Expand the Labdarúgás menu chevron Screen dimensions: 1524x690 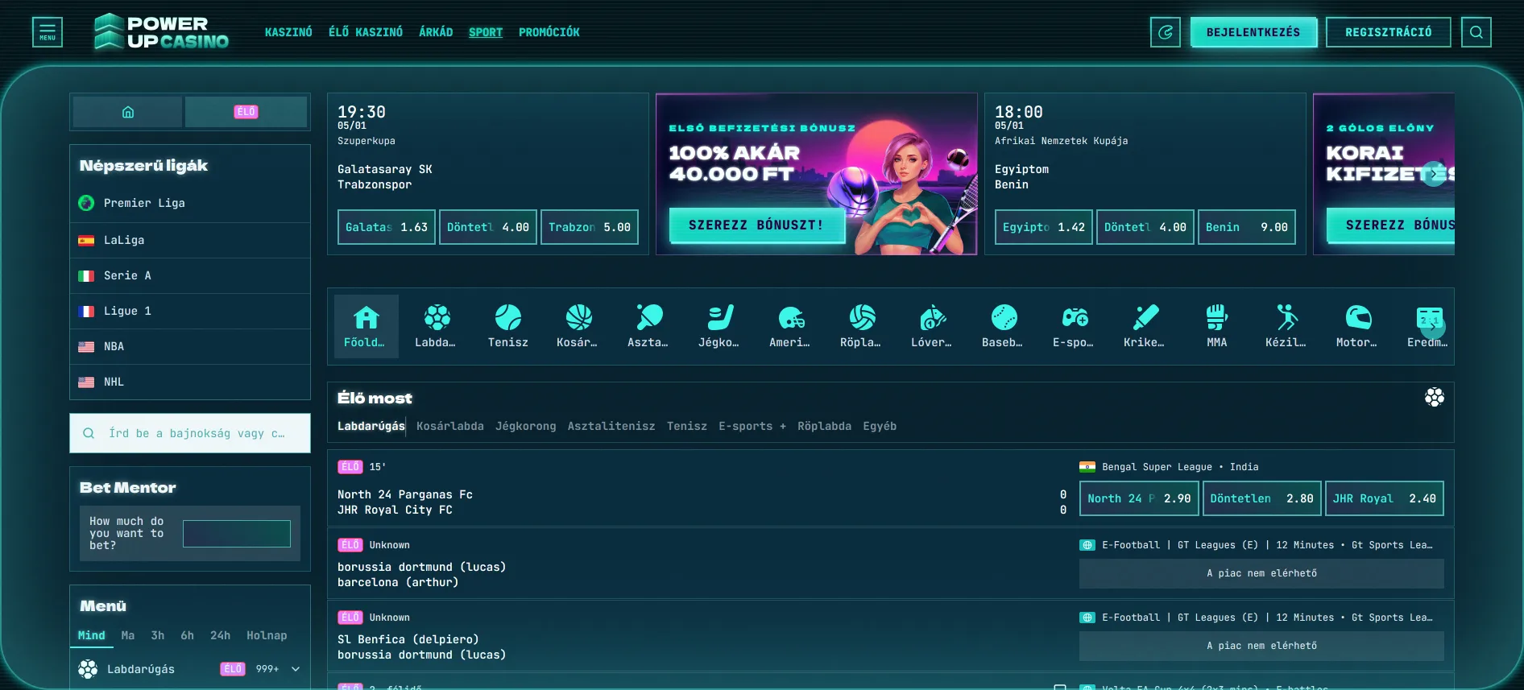coord(296,669)
